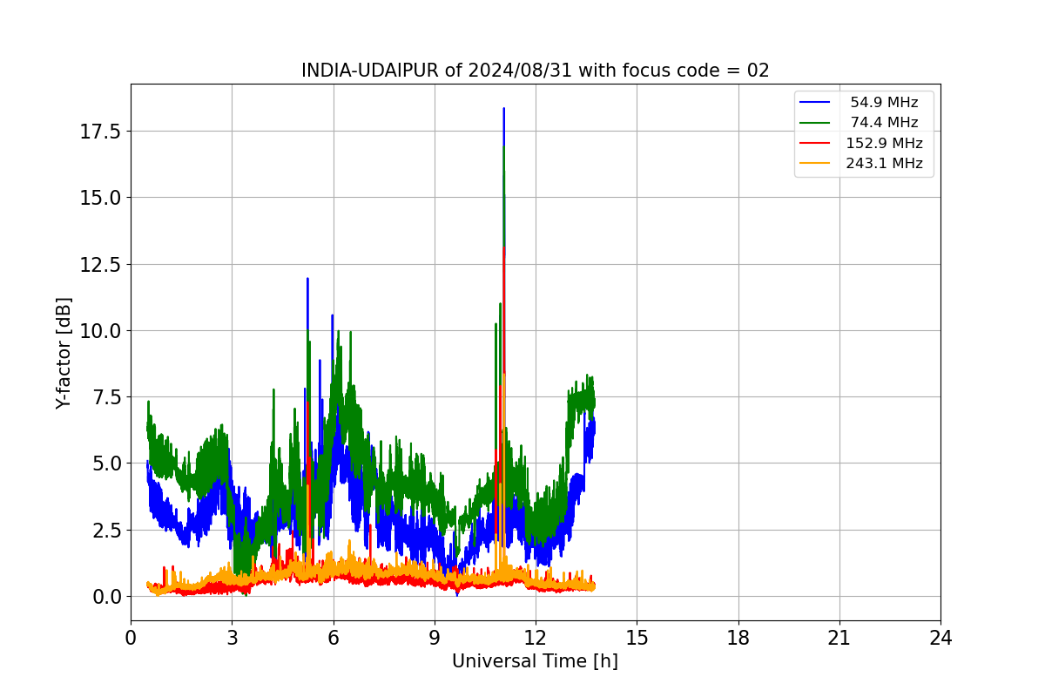The width and height of the screenshot is (1045, 697).
Task: Click the 7.5 y-axis tick label
Action: (107, 397)
